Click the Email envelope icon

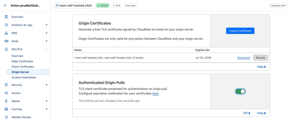[6, 41]
